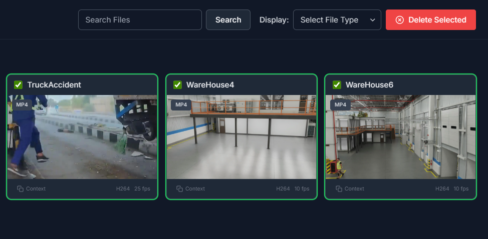Image resolution: width=488 pixels, height=239 pixels.
Task: Click the Context copy icon on WareHouse4 card
Action: (x=180, y=189)
